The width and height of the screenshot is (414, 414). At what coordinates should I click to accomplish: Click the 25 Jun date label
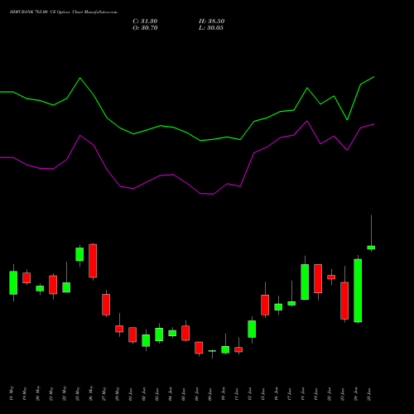click(369, 394)
